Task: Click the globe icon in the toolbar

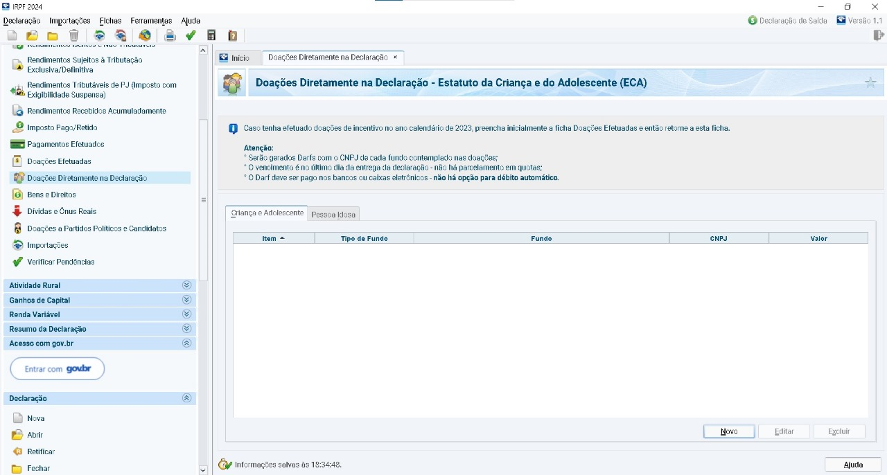Action: pyautogui.click(x=144, y=35)
